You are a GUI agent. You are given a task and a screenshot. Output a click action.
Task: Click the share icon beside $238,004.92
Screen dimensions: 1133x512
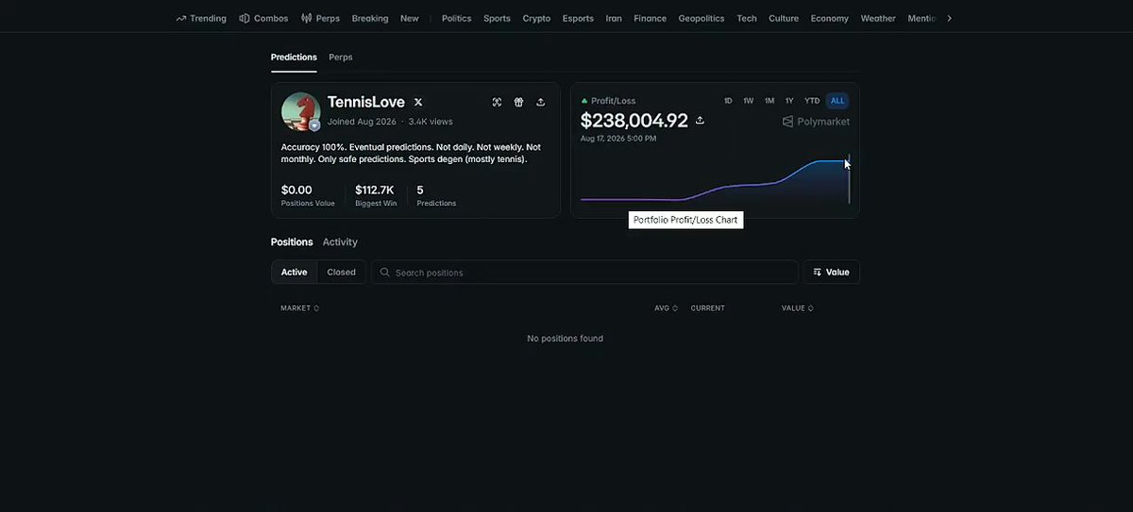(x=700, y=121)
